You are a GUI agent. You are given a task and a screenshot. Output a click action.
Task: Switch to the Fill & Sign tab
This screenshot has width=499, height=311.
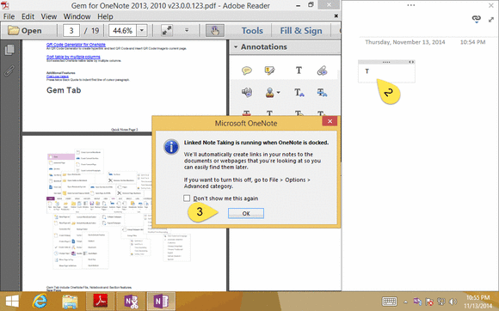point(301,30)
